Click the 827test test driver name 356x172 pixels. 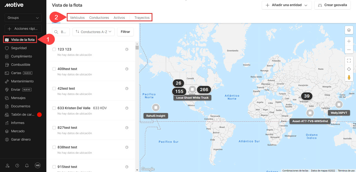(67, 128)
